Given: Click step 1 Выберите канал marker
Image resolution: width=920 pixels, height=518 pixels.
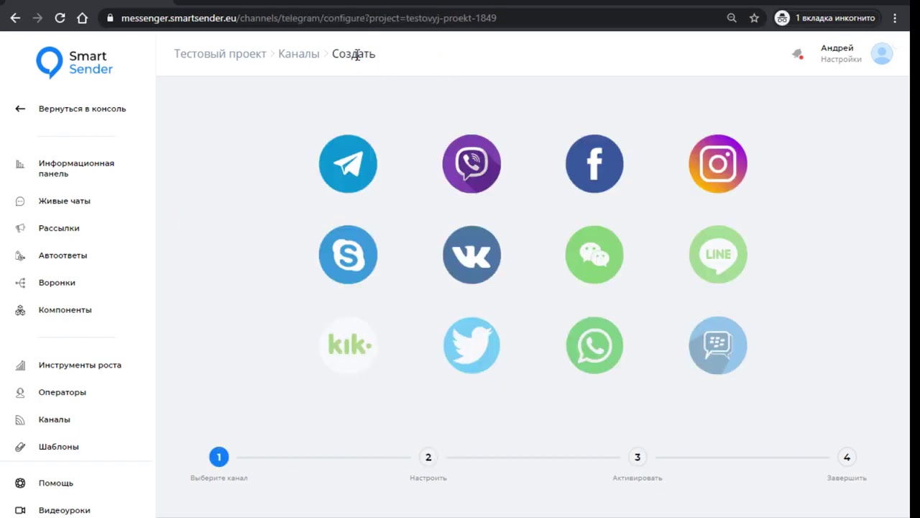Looking at the screenshot, I should coord(219,457).
